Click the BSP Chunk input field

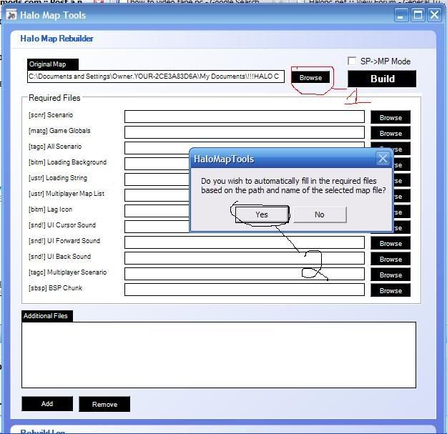click(x=245, y=290)
